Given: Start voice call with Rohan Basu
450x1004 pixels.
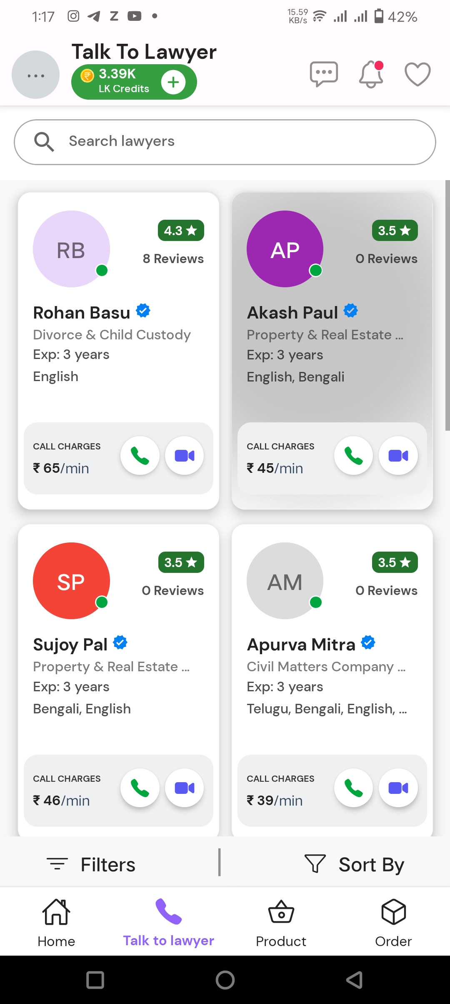Looking at the screenshot, I should [x=140, y=456].
